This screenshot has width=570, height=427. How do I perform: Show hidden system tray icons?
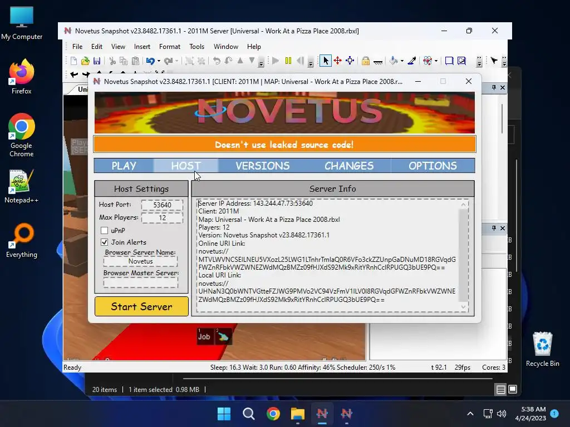point(470,414)
